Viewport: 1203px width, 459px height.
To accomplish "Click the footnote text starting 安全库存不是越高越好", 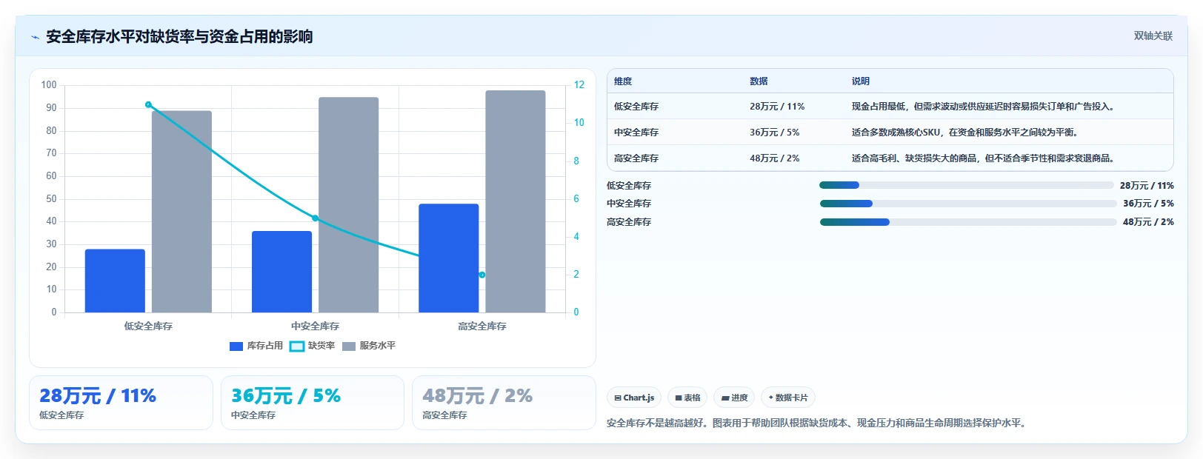I will [x=818, y=423].
